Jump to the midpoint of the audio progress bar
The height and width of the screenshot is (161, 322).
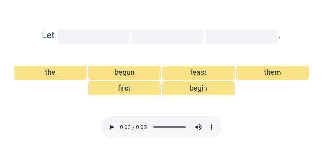169,127
